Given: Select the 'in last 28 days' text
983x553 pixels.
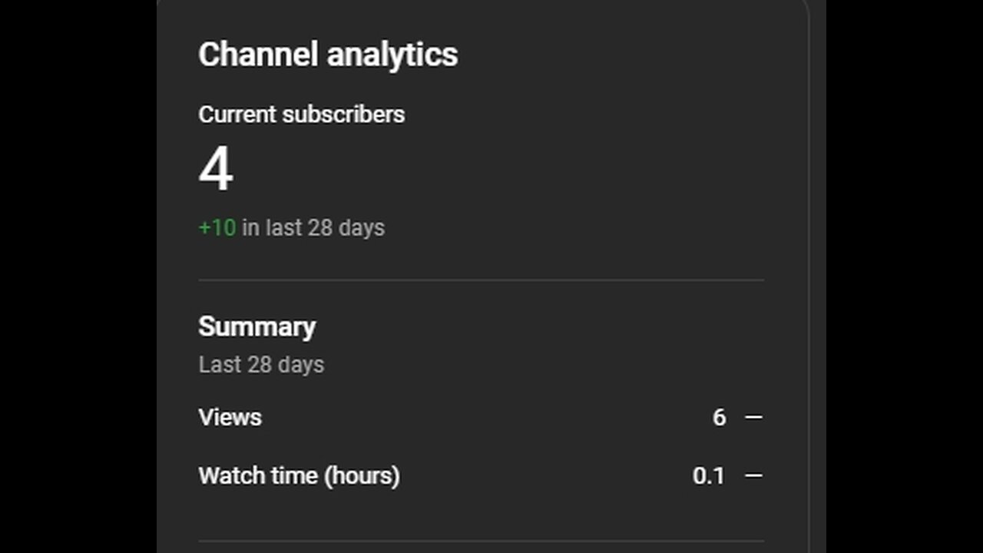Looking at the screenshot, I should point(313,228).
